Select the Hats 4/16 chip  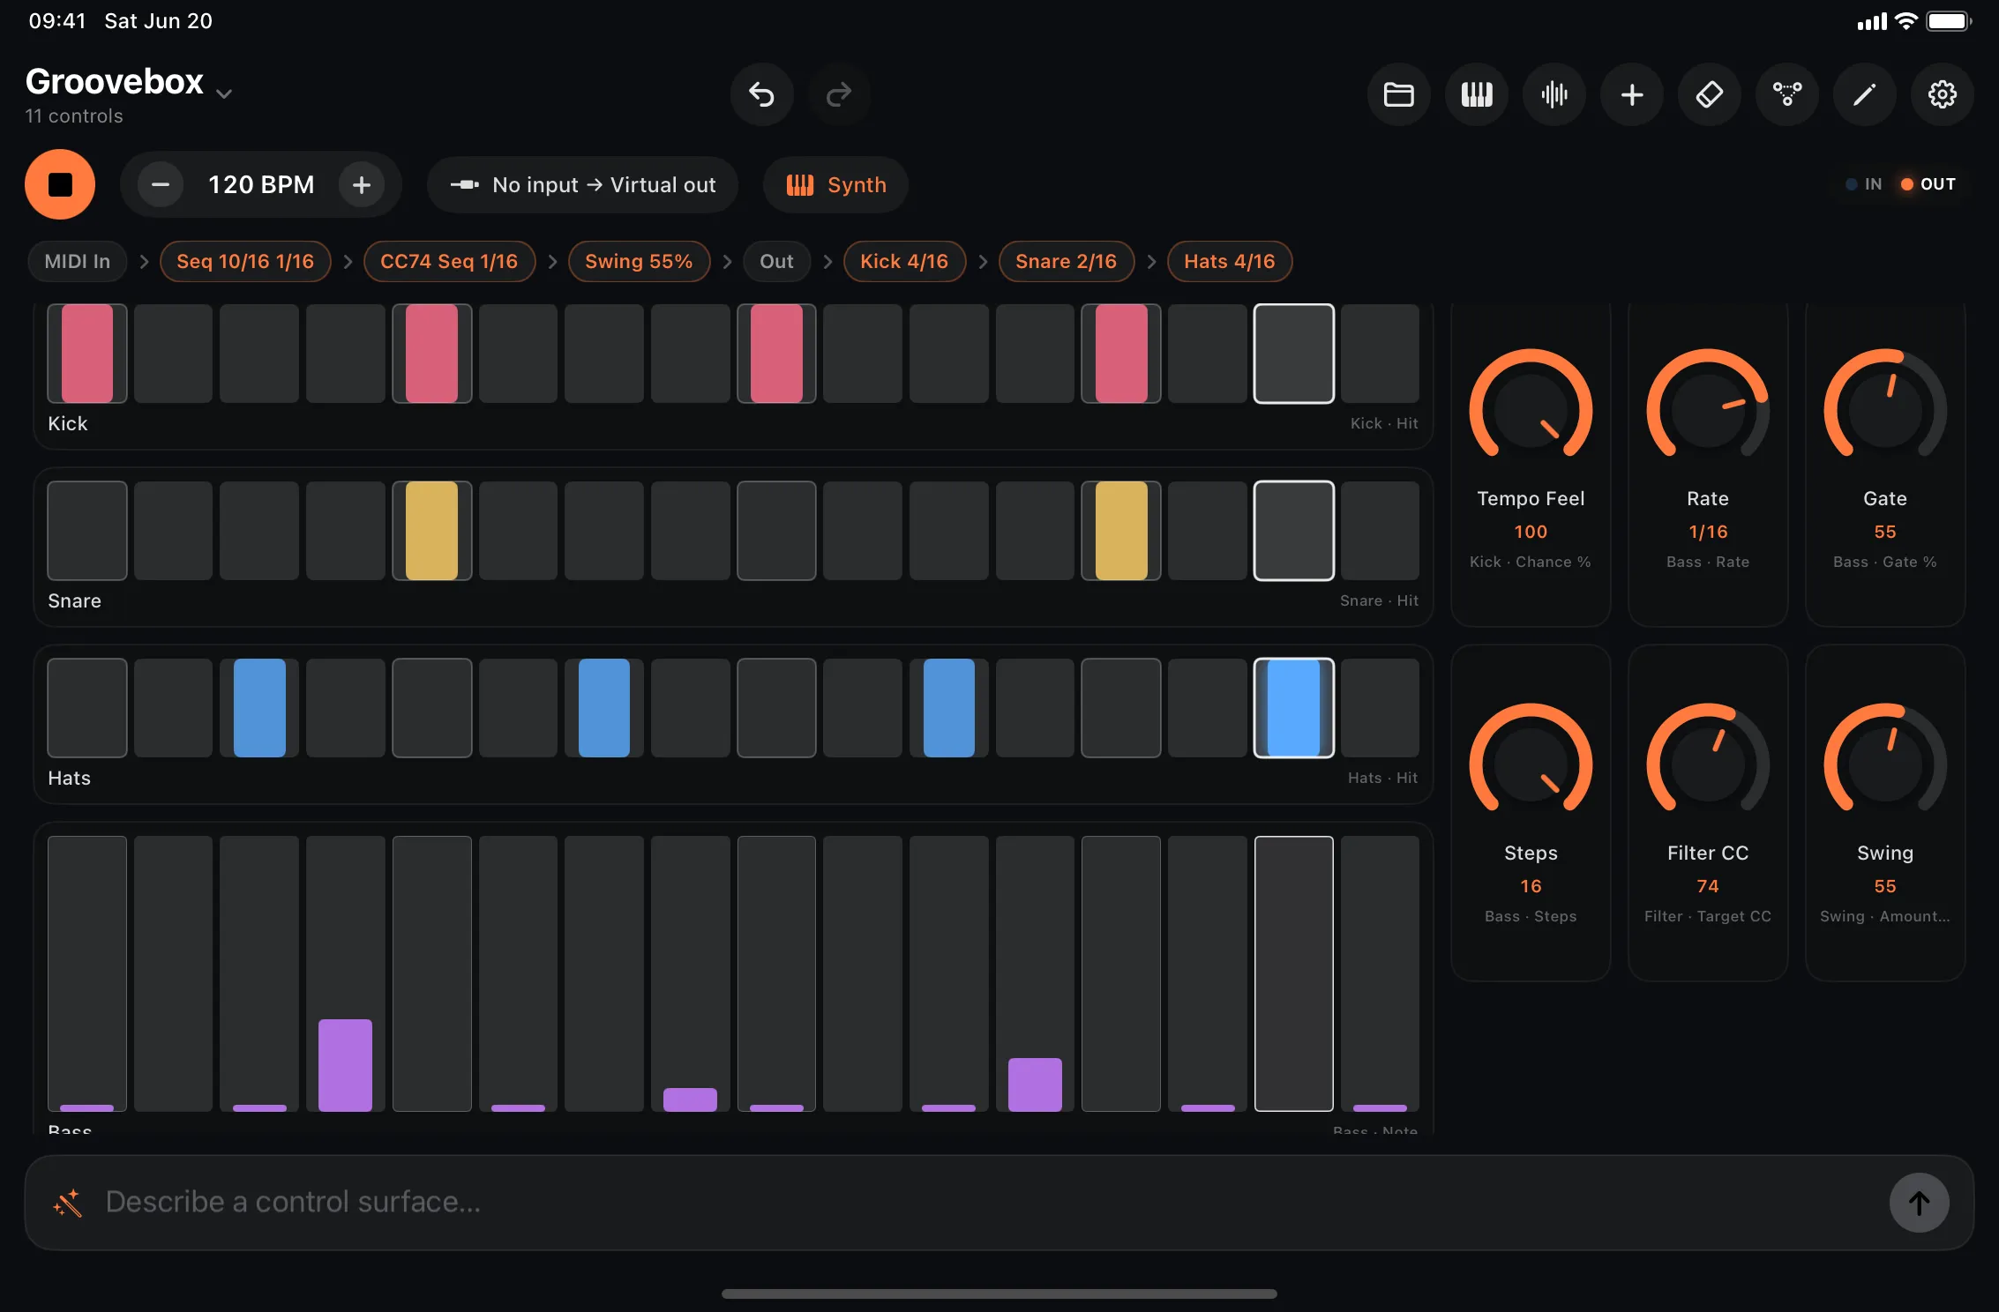1230,261
